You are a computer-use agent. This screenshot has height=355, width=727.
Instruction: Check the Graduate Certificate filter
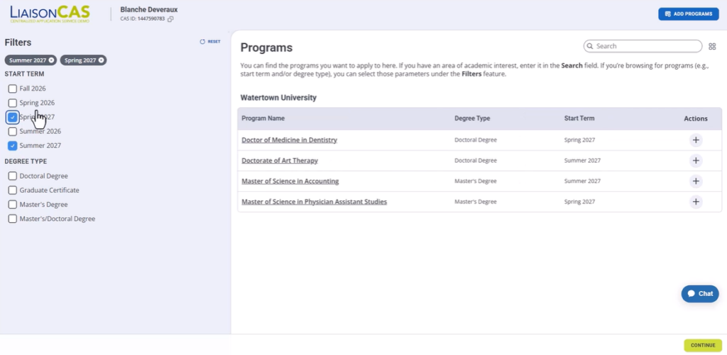[13, 190]
